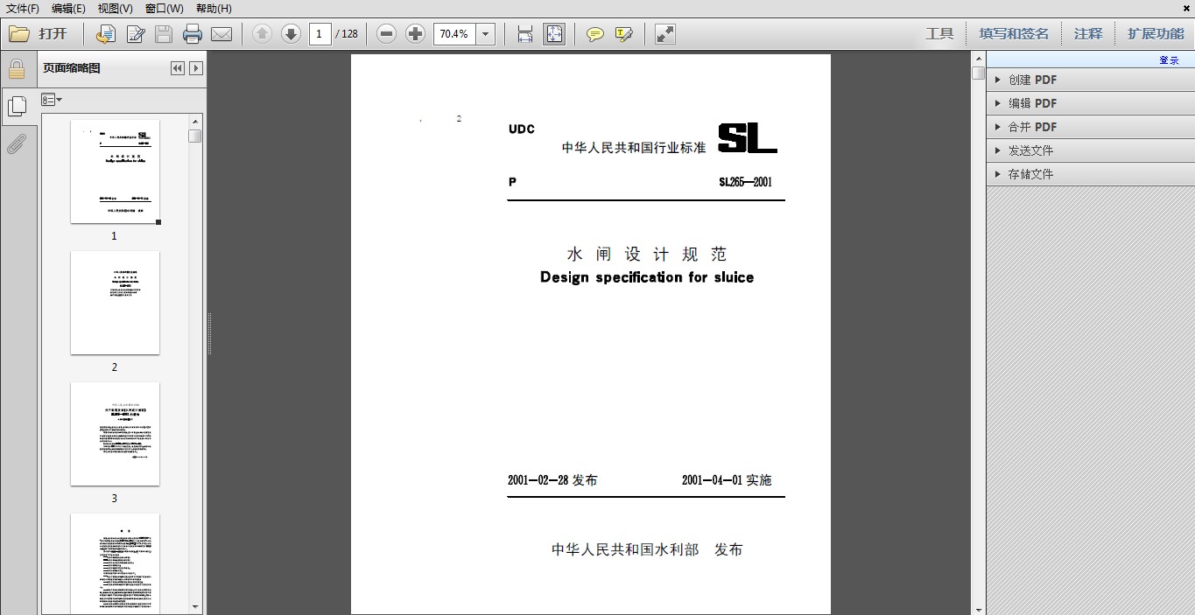Image resolution: width=1195 pixels, height=615 pixels.
Task: Open the 帮助(H) menu
Action: click(214, 8)
